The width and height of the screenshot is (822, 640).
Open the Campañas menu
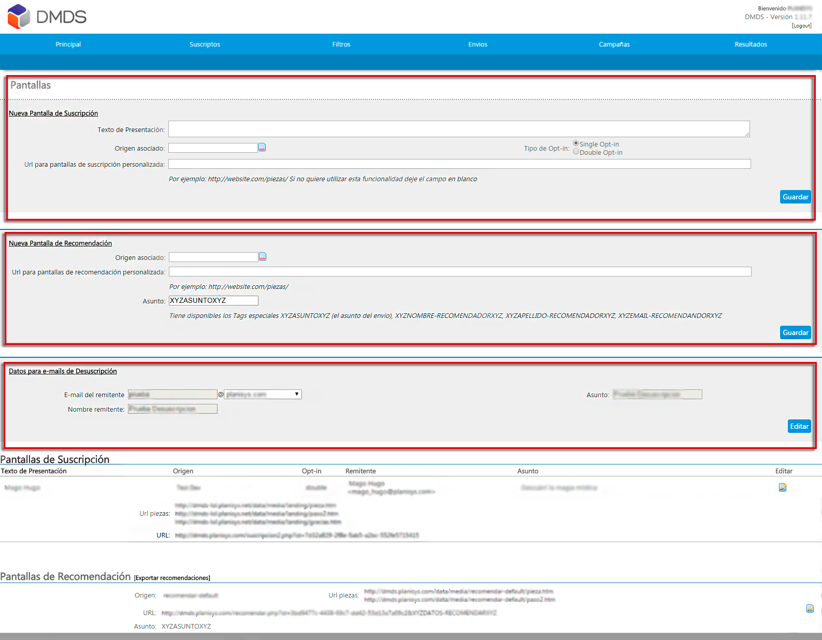[x=614, y=45]
